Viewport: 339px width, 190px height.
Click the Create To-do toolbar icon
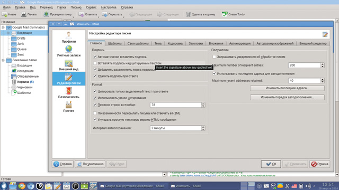[225, 14]
